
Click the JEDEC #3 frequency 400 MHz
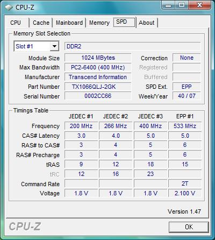pos(150,126)
